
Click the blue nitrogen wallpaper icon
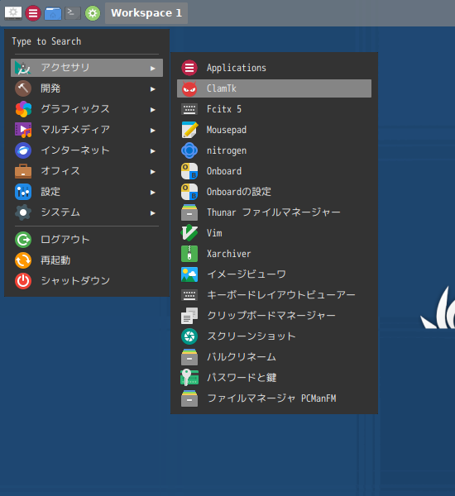(189, 150)
